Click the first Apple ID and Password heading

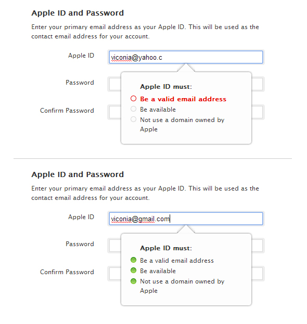coord(78,13)
